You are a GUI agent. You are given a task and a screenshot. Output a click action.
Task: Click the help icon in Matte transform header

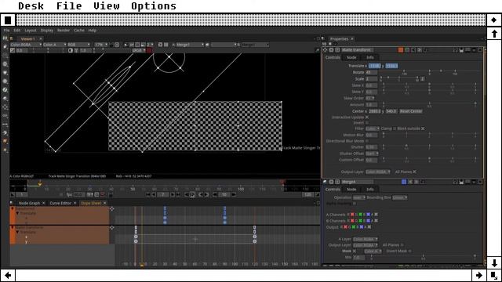[x=455, y=50]
